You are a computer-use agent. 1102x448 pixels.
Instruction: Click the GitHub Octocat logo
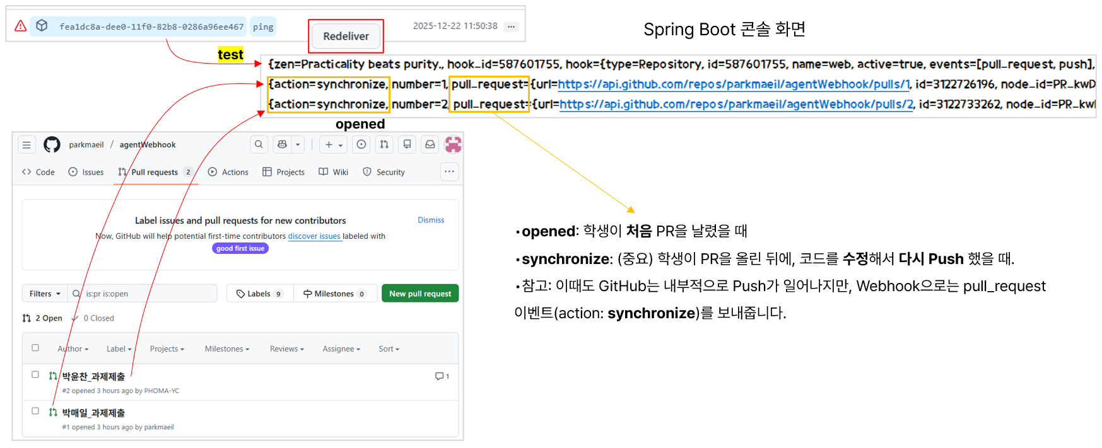[x=52, y=145]
